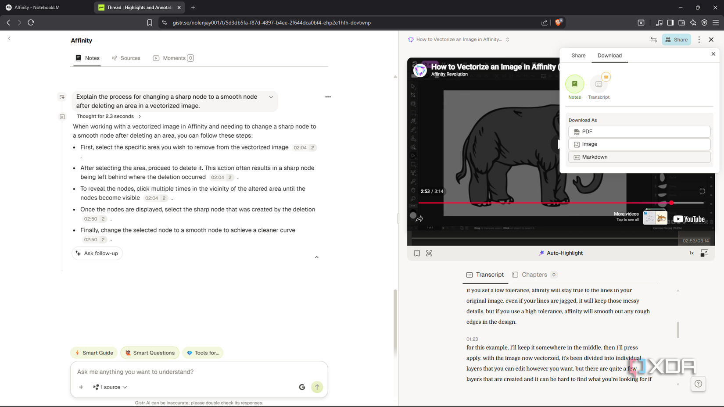Download the notes as PDF
724x407 pixels.
pyautogui.click(x=639, y=131)
